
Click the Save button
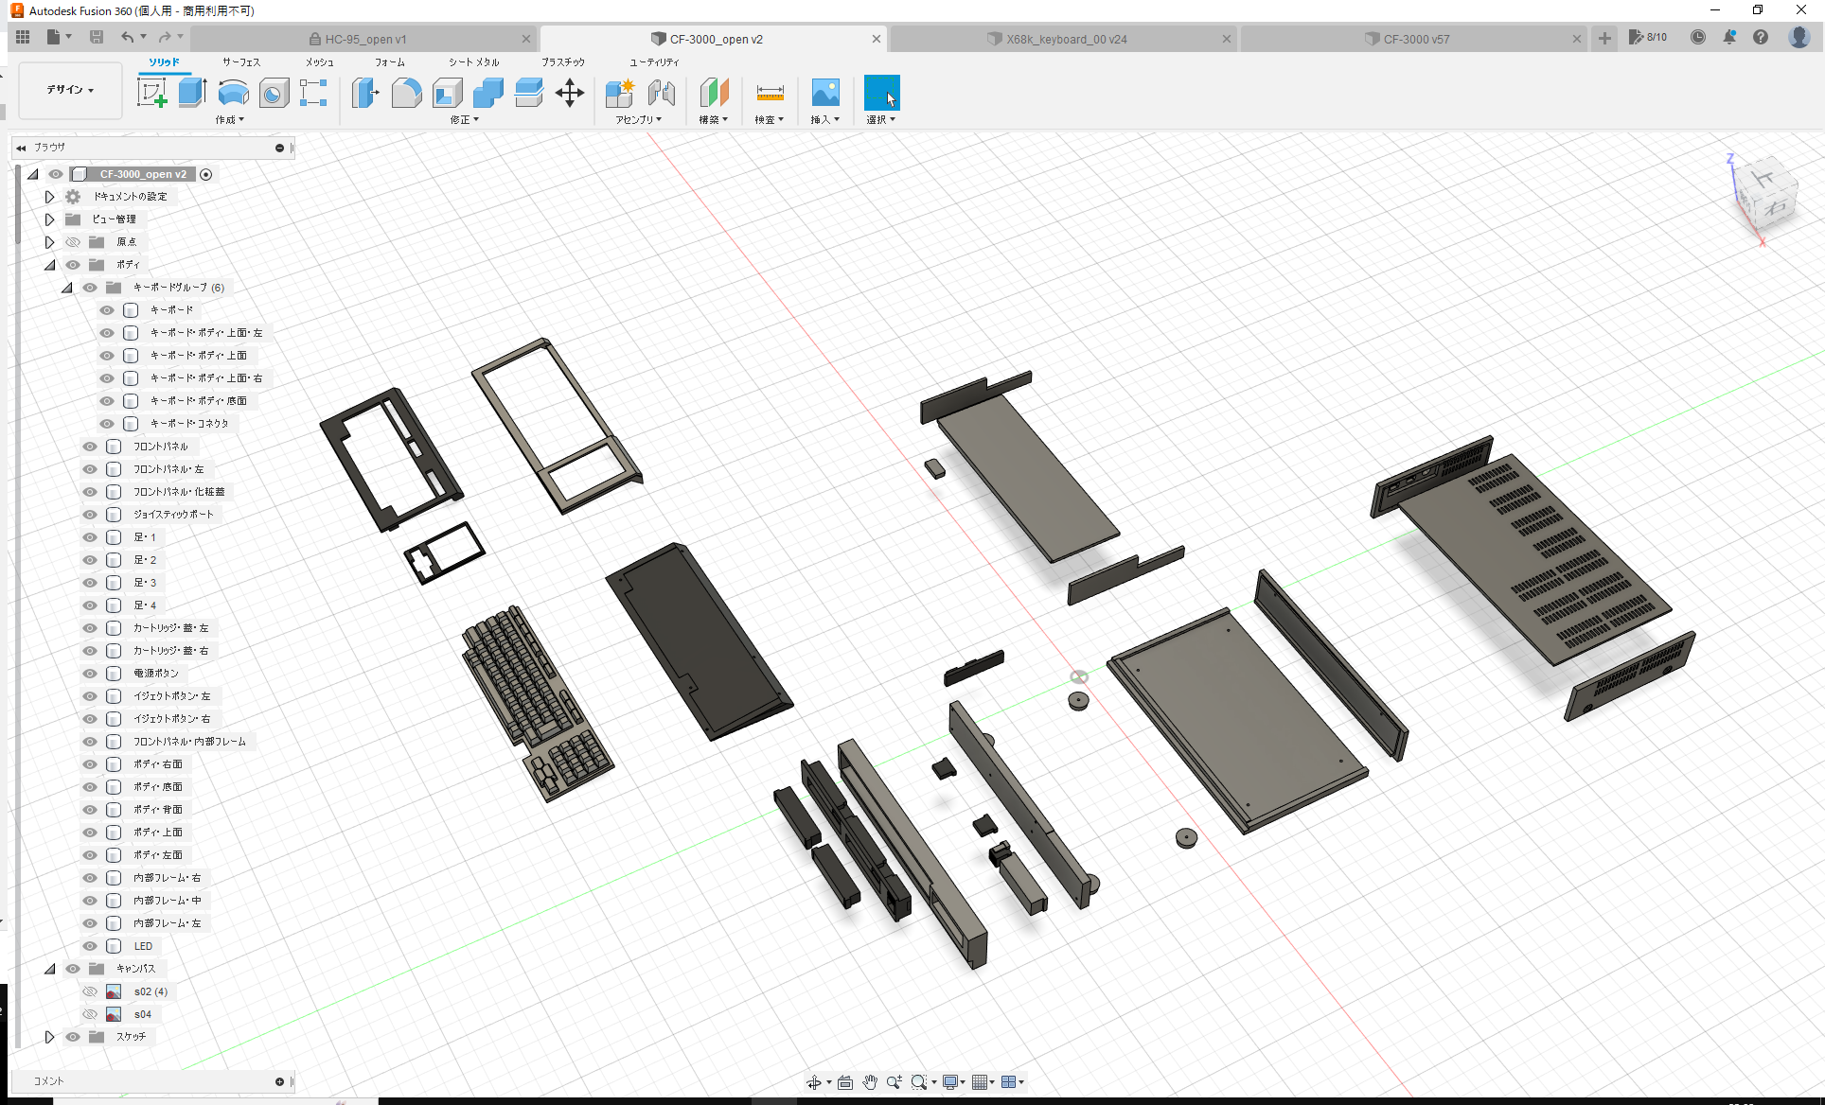tap(97, 36)
